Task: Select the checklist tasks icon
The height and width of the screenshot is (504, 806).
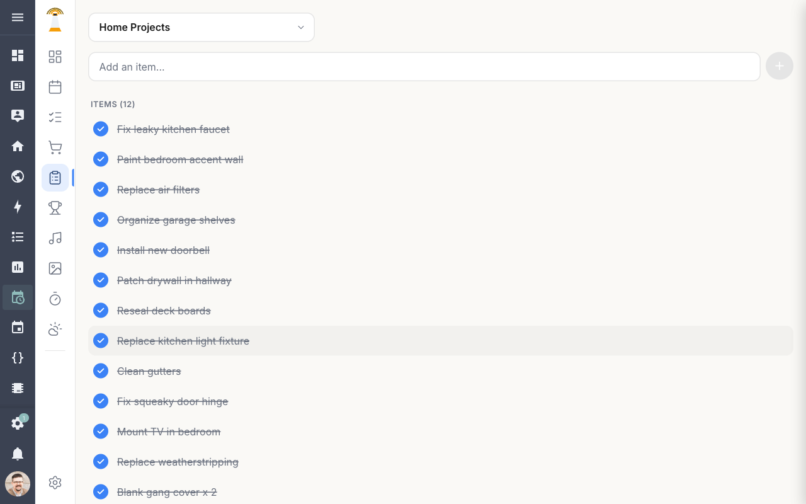Action: (x=55, y=117)
